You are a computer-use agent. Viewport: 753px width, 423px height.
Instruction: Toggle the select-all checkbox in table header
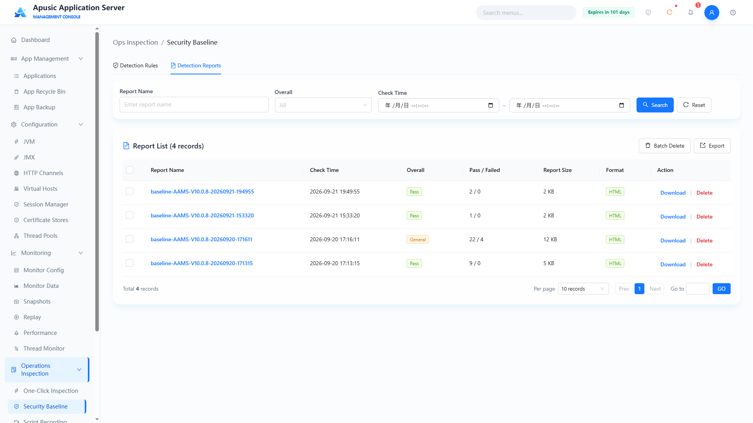129,170
